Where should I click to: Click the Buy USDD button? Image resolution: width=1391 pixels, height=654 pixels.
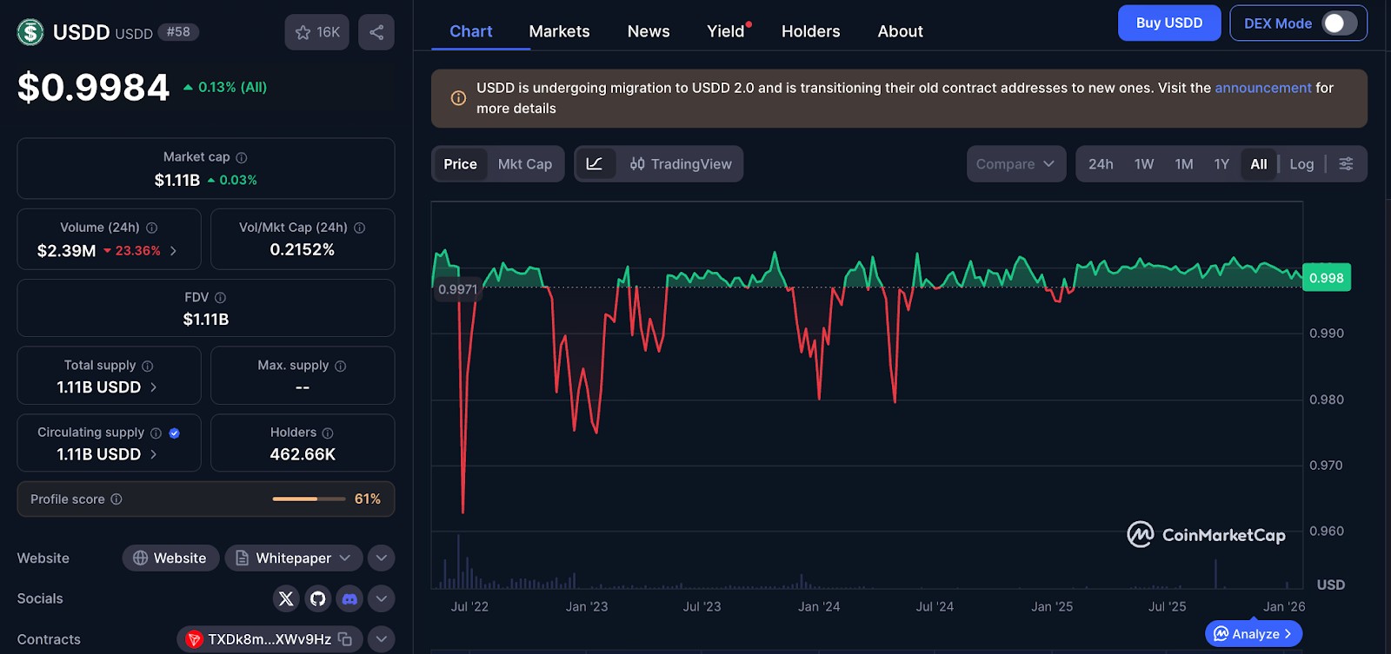[x=1169, y=23]
